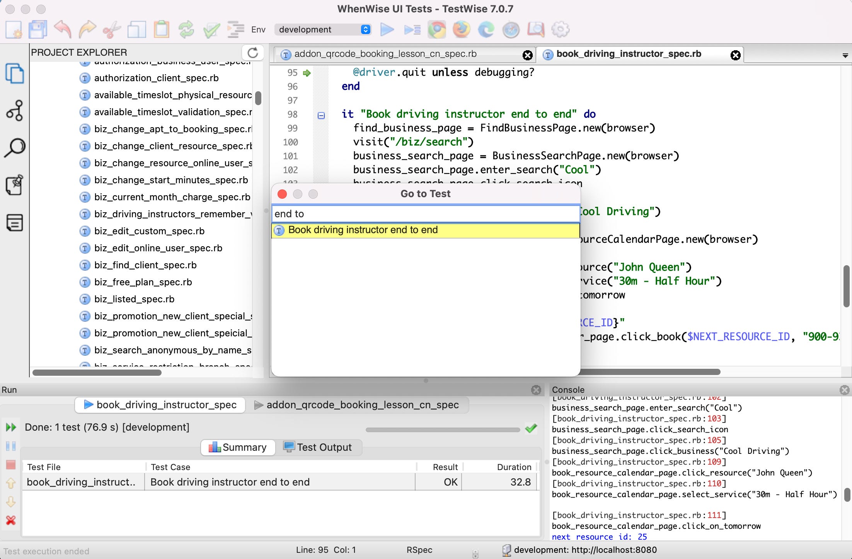Click the pause run icon

[11, 446]
